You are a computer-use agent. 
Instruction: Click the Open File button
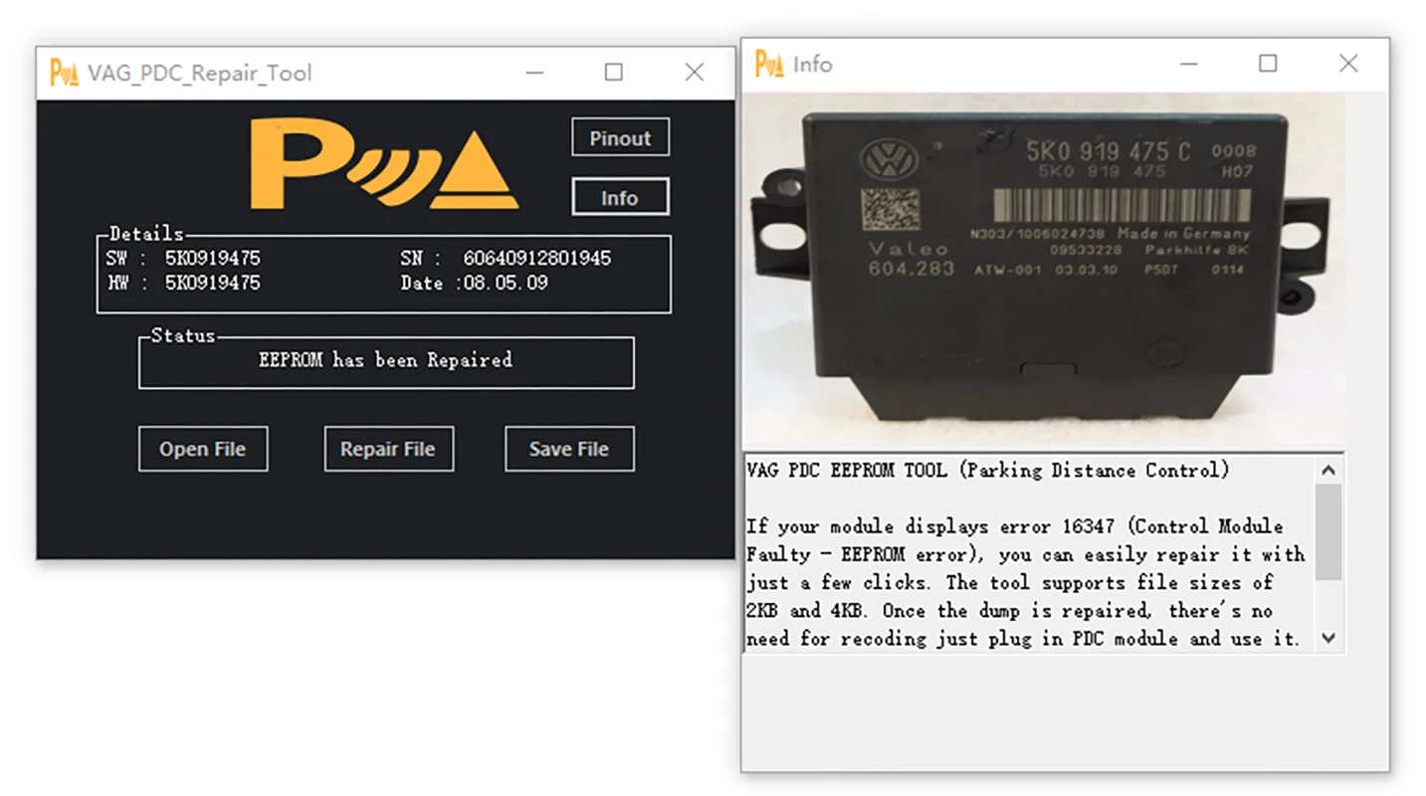pyautogui.click(x=203, y=449)
